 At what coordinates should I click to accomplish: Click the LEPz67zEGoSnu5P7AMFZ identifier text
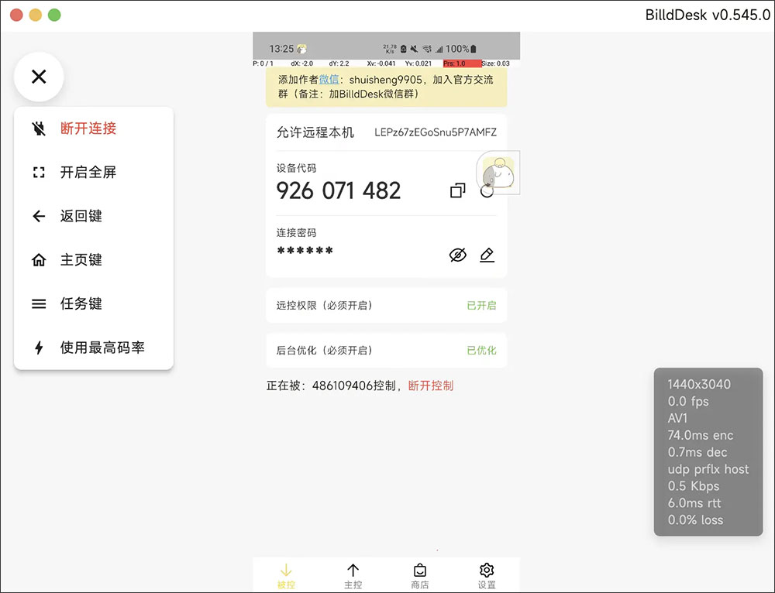coord(436,132)
